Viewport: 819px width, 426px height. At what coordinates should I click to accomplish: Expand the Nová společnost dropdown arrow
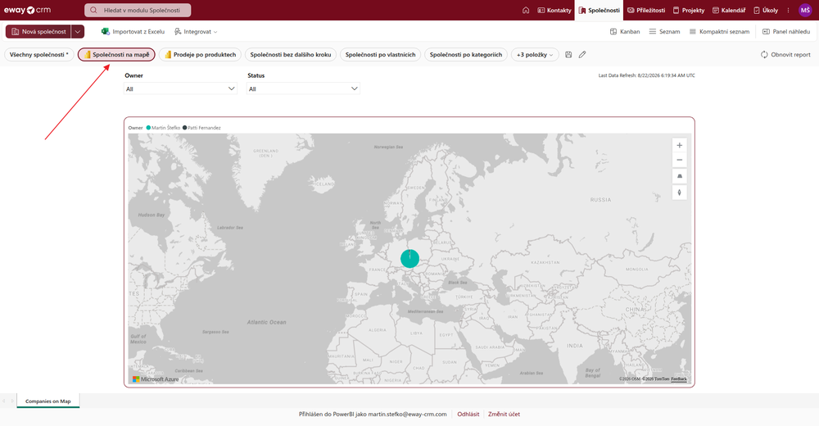(77, 31)
